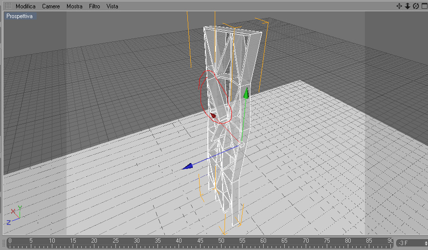428x250 pixels.
Task: Select the red X-axis arrow handle
Action: [213, 116]
